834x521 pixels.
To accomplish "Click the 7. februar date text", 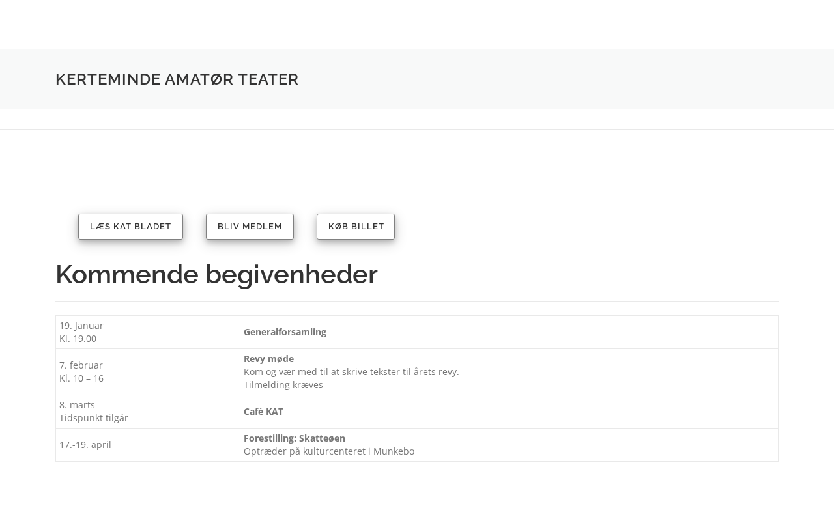I will point(81,365).
